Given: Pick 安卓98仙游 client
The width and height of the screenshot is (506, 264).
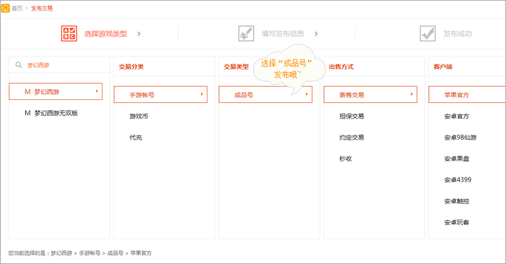Looking at the screenshot, I should pyautogui.click(x=460, y=137).
